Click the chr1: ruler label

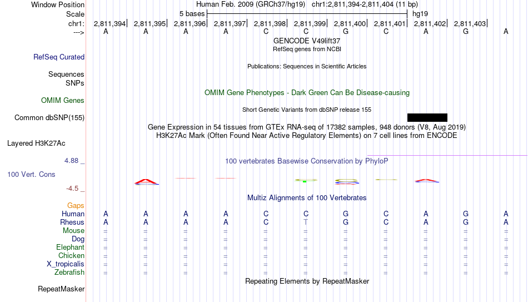tap(76, 23)
